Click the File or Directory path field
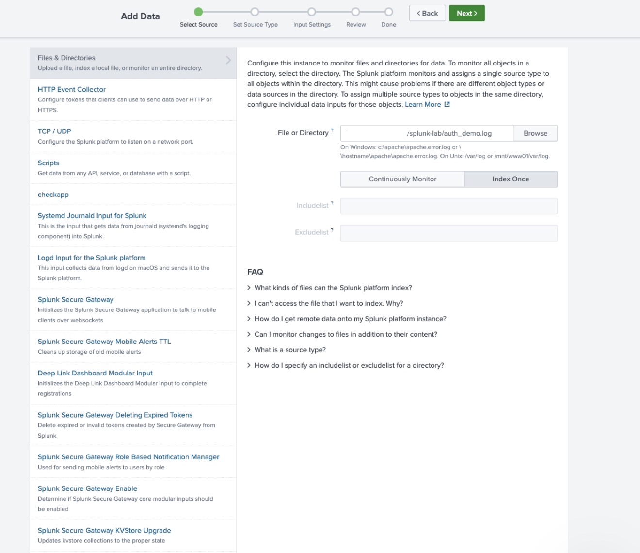Screen dimensions: 640x553 click(x=427, y=133)
